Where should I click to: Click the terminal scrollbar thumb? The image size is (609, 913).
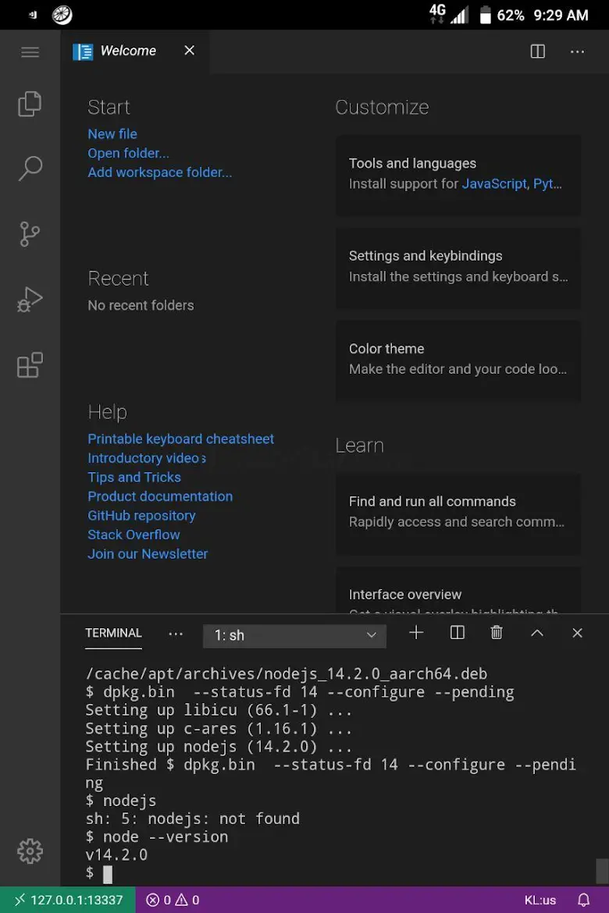point(602,871)
